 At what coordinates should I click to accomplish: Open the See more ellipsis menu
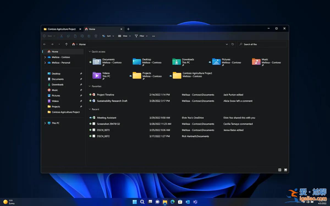point(153,36)
